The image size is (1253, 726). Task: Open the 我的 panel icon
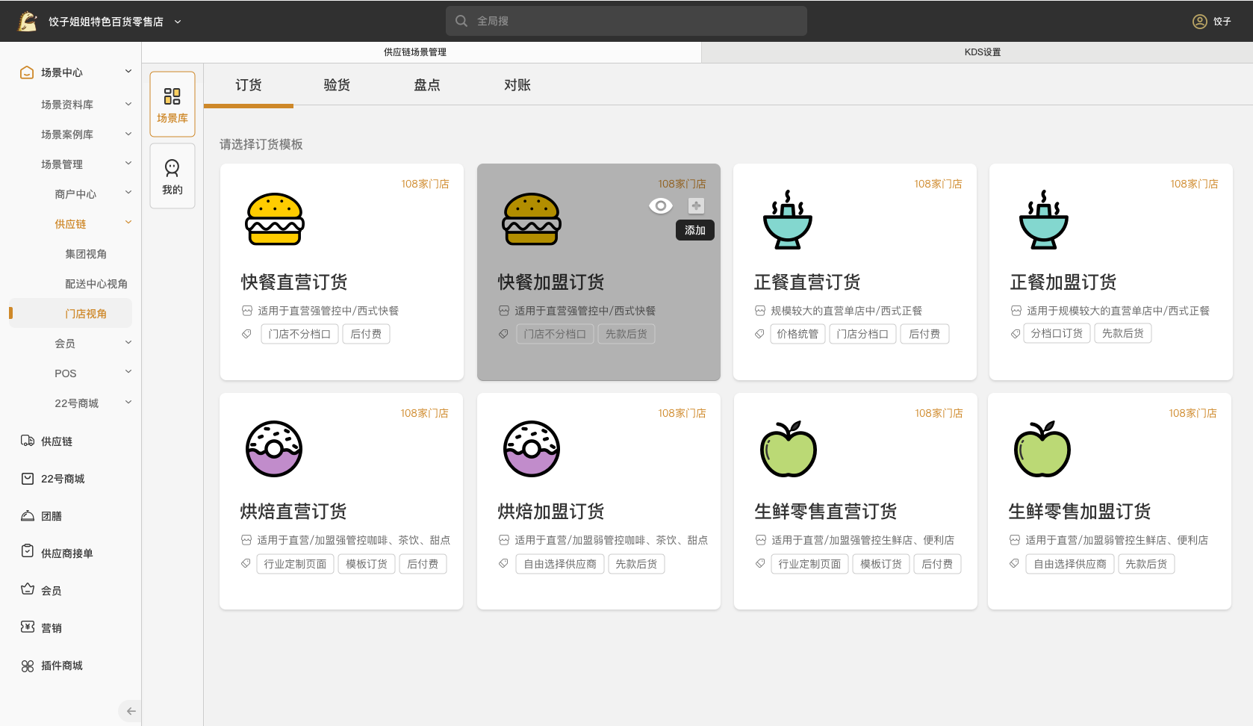pyautogui.click(x=172, y=176)
